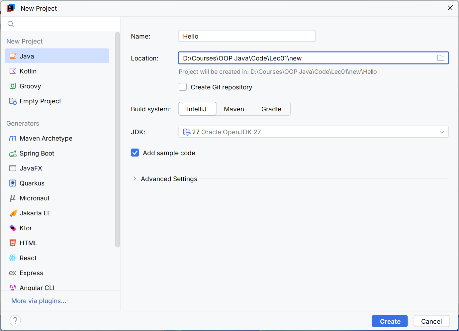Viewport: 459px width, 331px height.
Task: Select the Micronaut mu icon
Action: point(13,198)
